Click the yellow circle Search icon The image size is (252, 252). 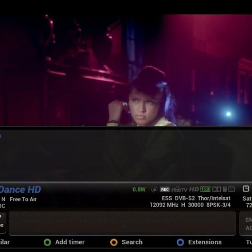pos(114,242)
